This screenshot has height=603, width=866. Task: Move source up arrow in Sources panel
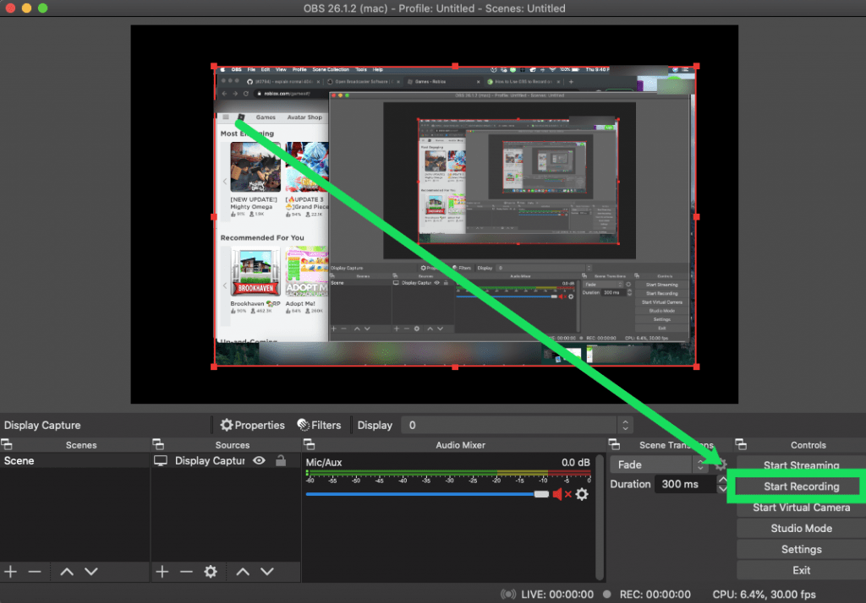click(x=243, y=572)
